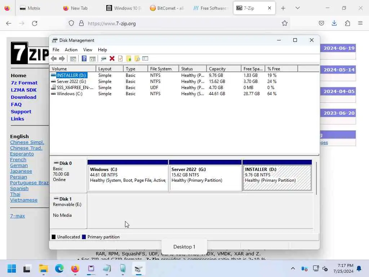Click the Task View taskbar icon
Screen dimensions: 369x277
27,268
